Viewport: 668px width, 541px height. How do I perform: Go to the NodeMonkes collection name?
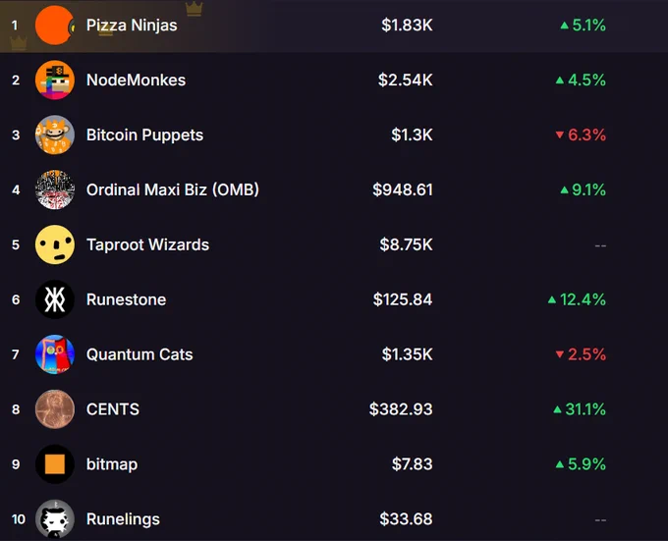pyautogui.click(x=136, y=81)
